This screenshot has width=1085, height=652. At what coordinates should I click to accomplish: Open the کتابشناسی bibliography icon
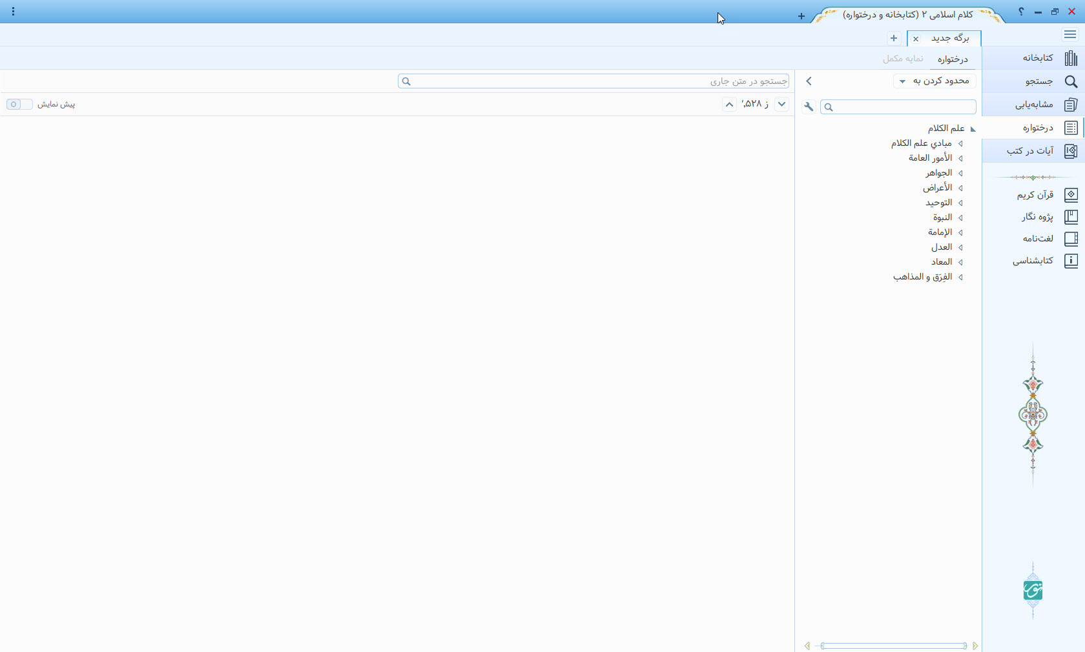(x=1071, y=261)
